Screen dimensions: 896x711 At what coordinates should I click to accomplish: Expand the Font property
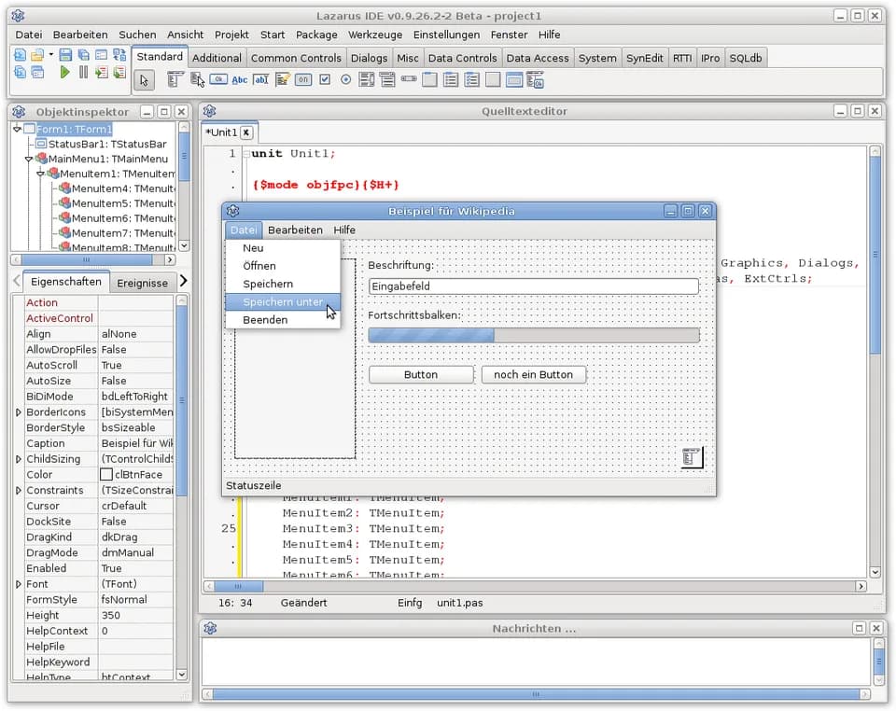18,584
